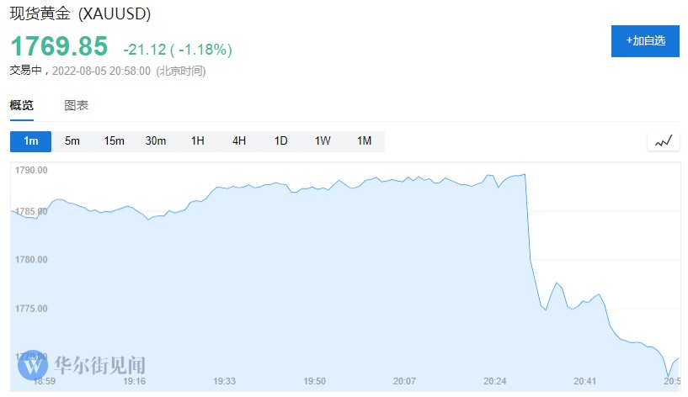
Task: Click the line chart type icon
Action: (x=663, y=141)
